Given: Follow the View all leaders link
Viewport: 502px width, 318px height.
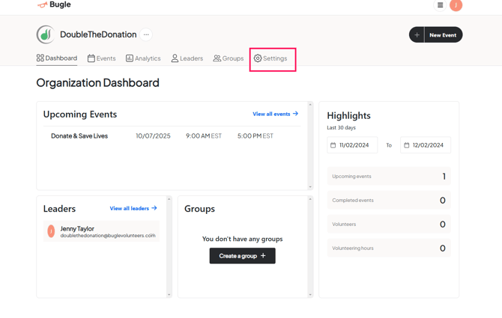Looking at the screenshot, I should click(x=133, y=209).
